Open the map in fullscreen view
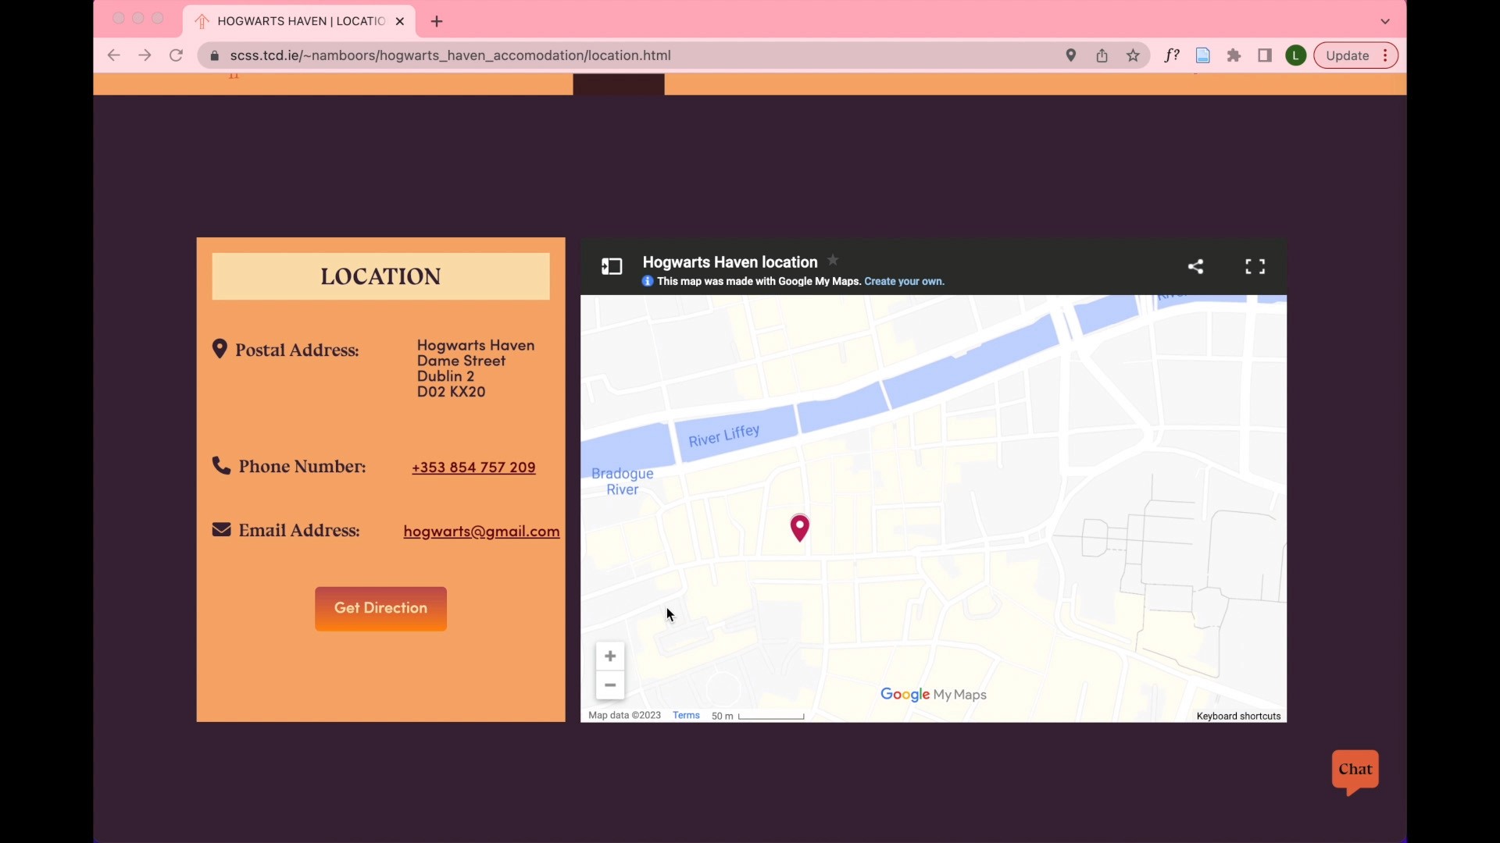The height and width of the screenshot is (843, 1500). pos(1255,267)
